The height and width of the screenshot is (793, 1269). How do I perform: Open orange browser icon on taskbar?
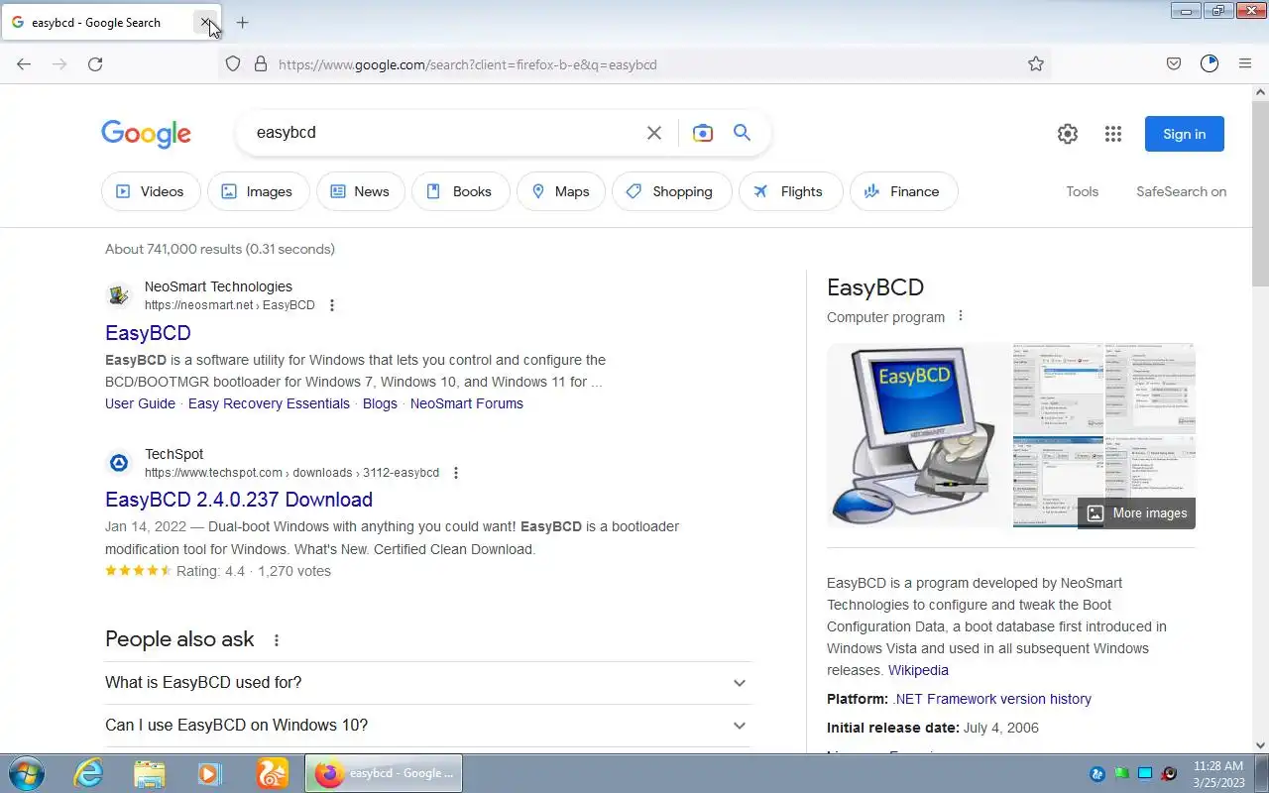272,773
